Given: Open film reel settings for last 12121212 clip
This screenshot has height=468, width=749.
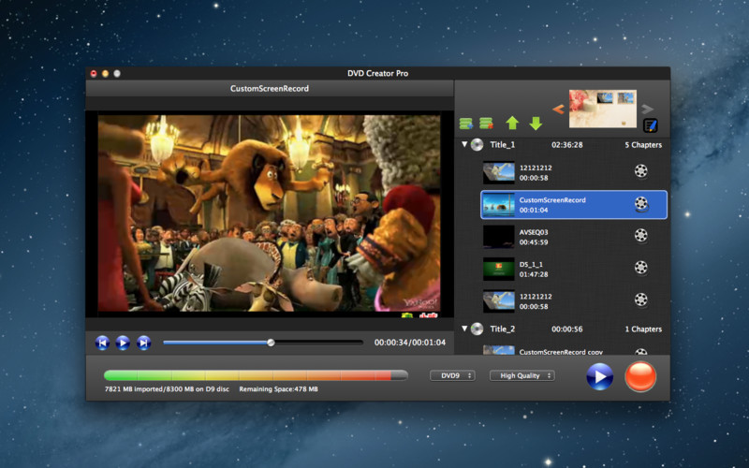Looking at the screenshot, I should click(x=640, y=300).
